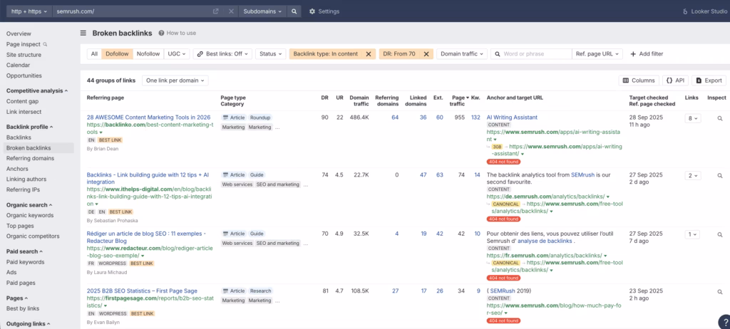Open Referring domains in the sidebar
The width and height of the screenshot is (730, 329).
pos(30,158)
